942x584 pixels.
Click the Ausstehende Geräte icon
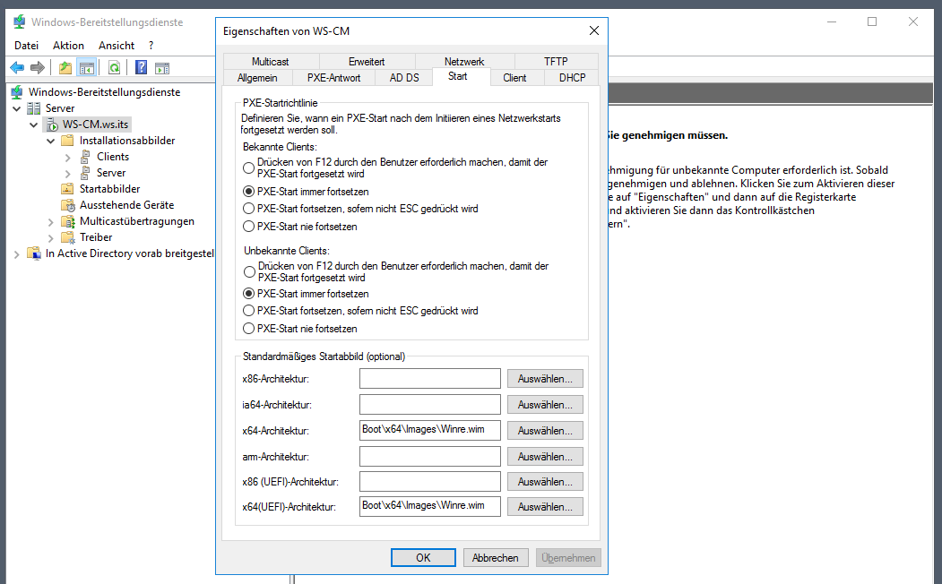point(68,205)
